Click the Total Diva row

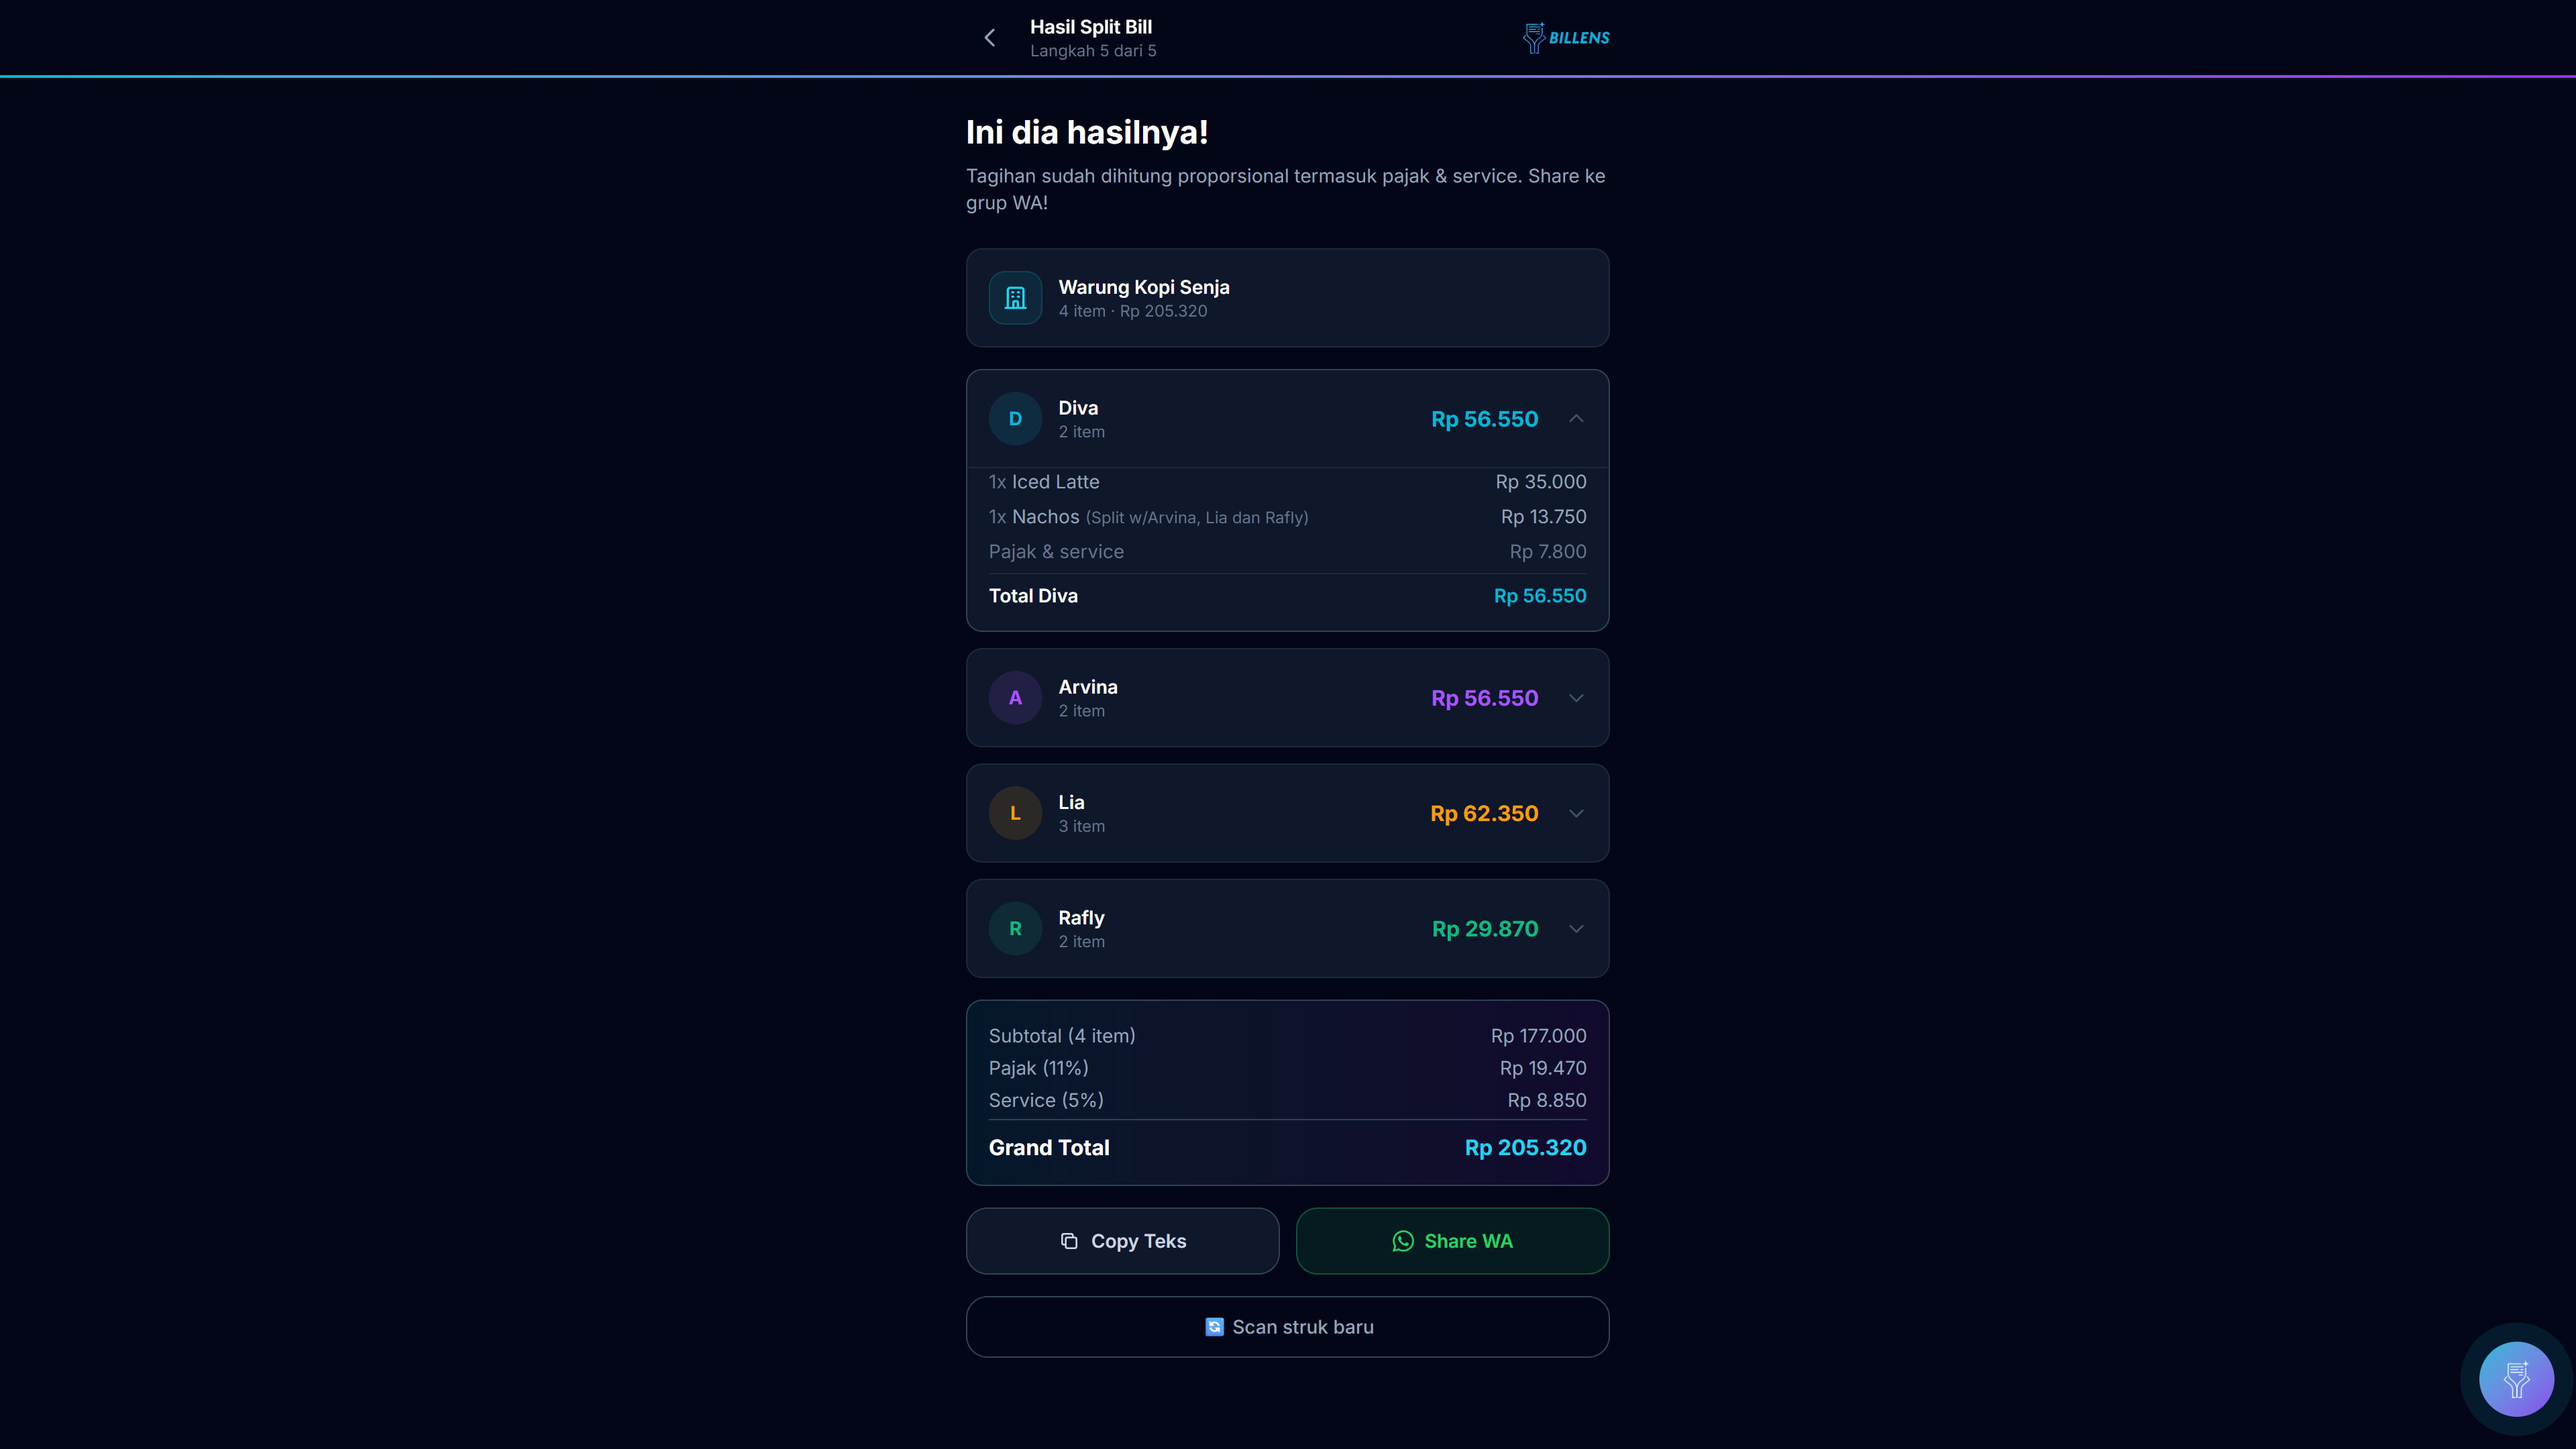(1287, 596)
